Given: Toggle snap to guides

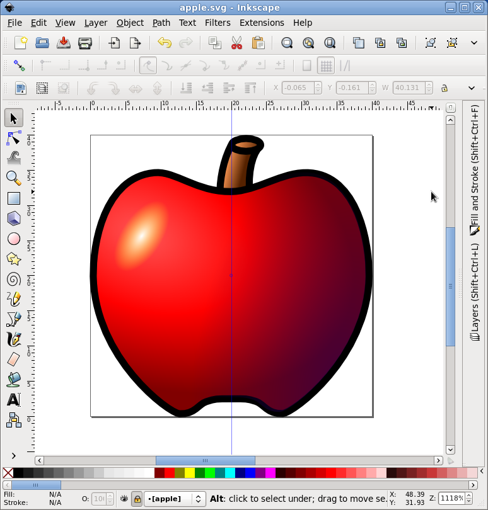Looking at the screenshot, I should coord(345,65).
